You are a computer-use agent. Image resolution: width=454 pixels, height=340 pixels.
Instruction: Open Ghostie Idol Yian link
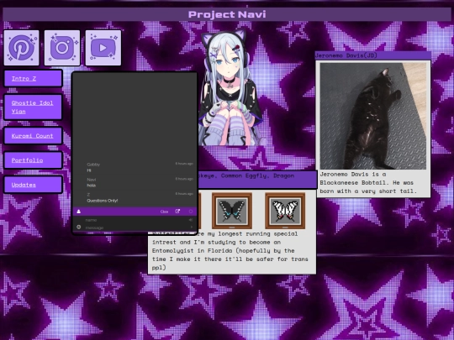(x=33, y=107)
